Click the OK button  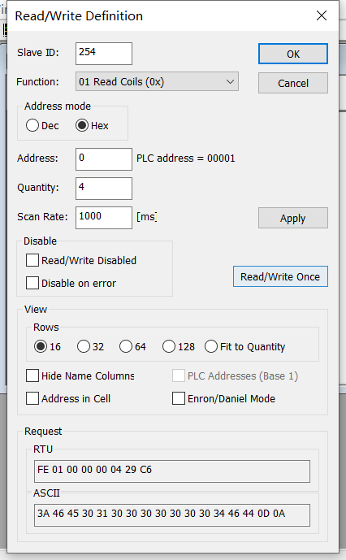292,54
